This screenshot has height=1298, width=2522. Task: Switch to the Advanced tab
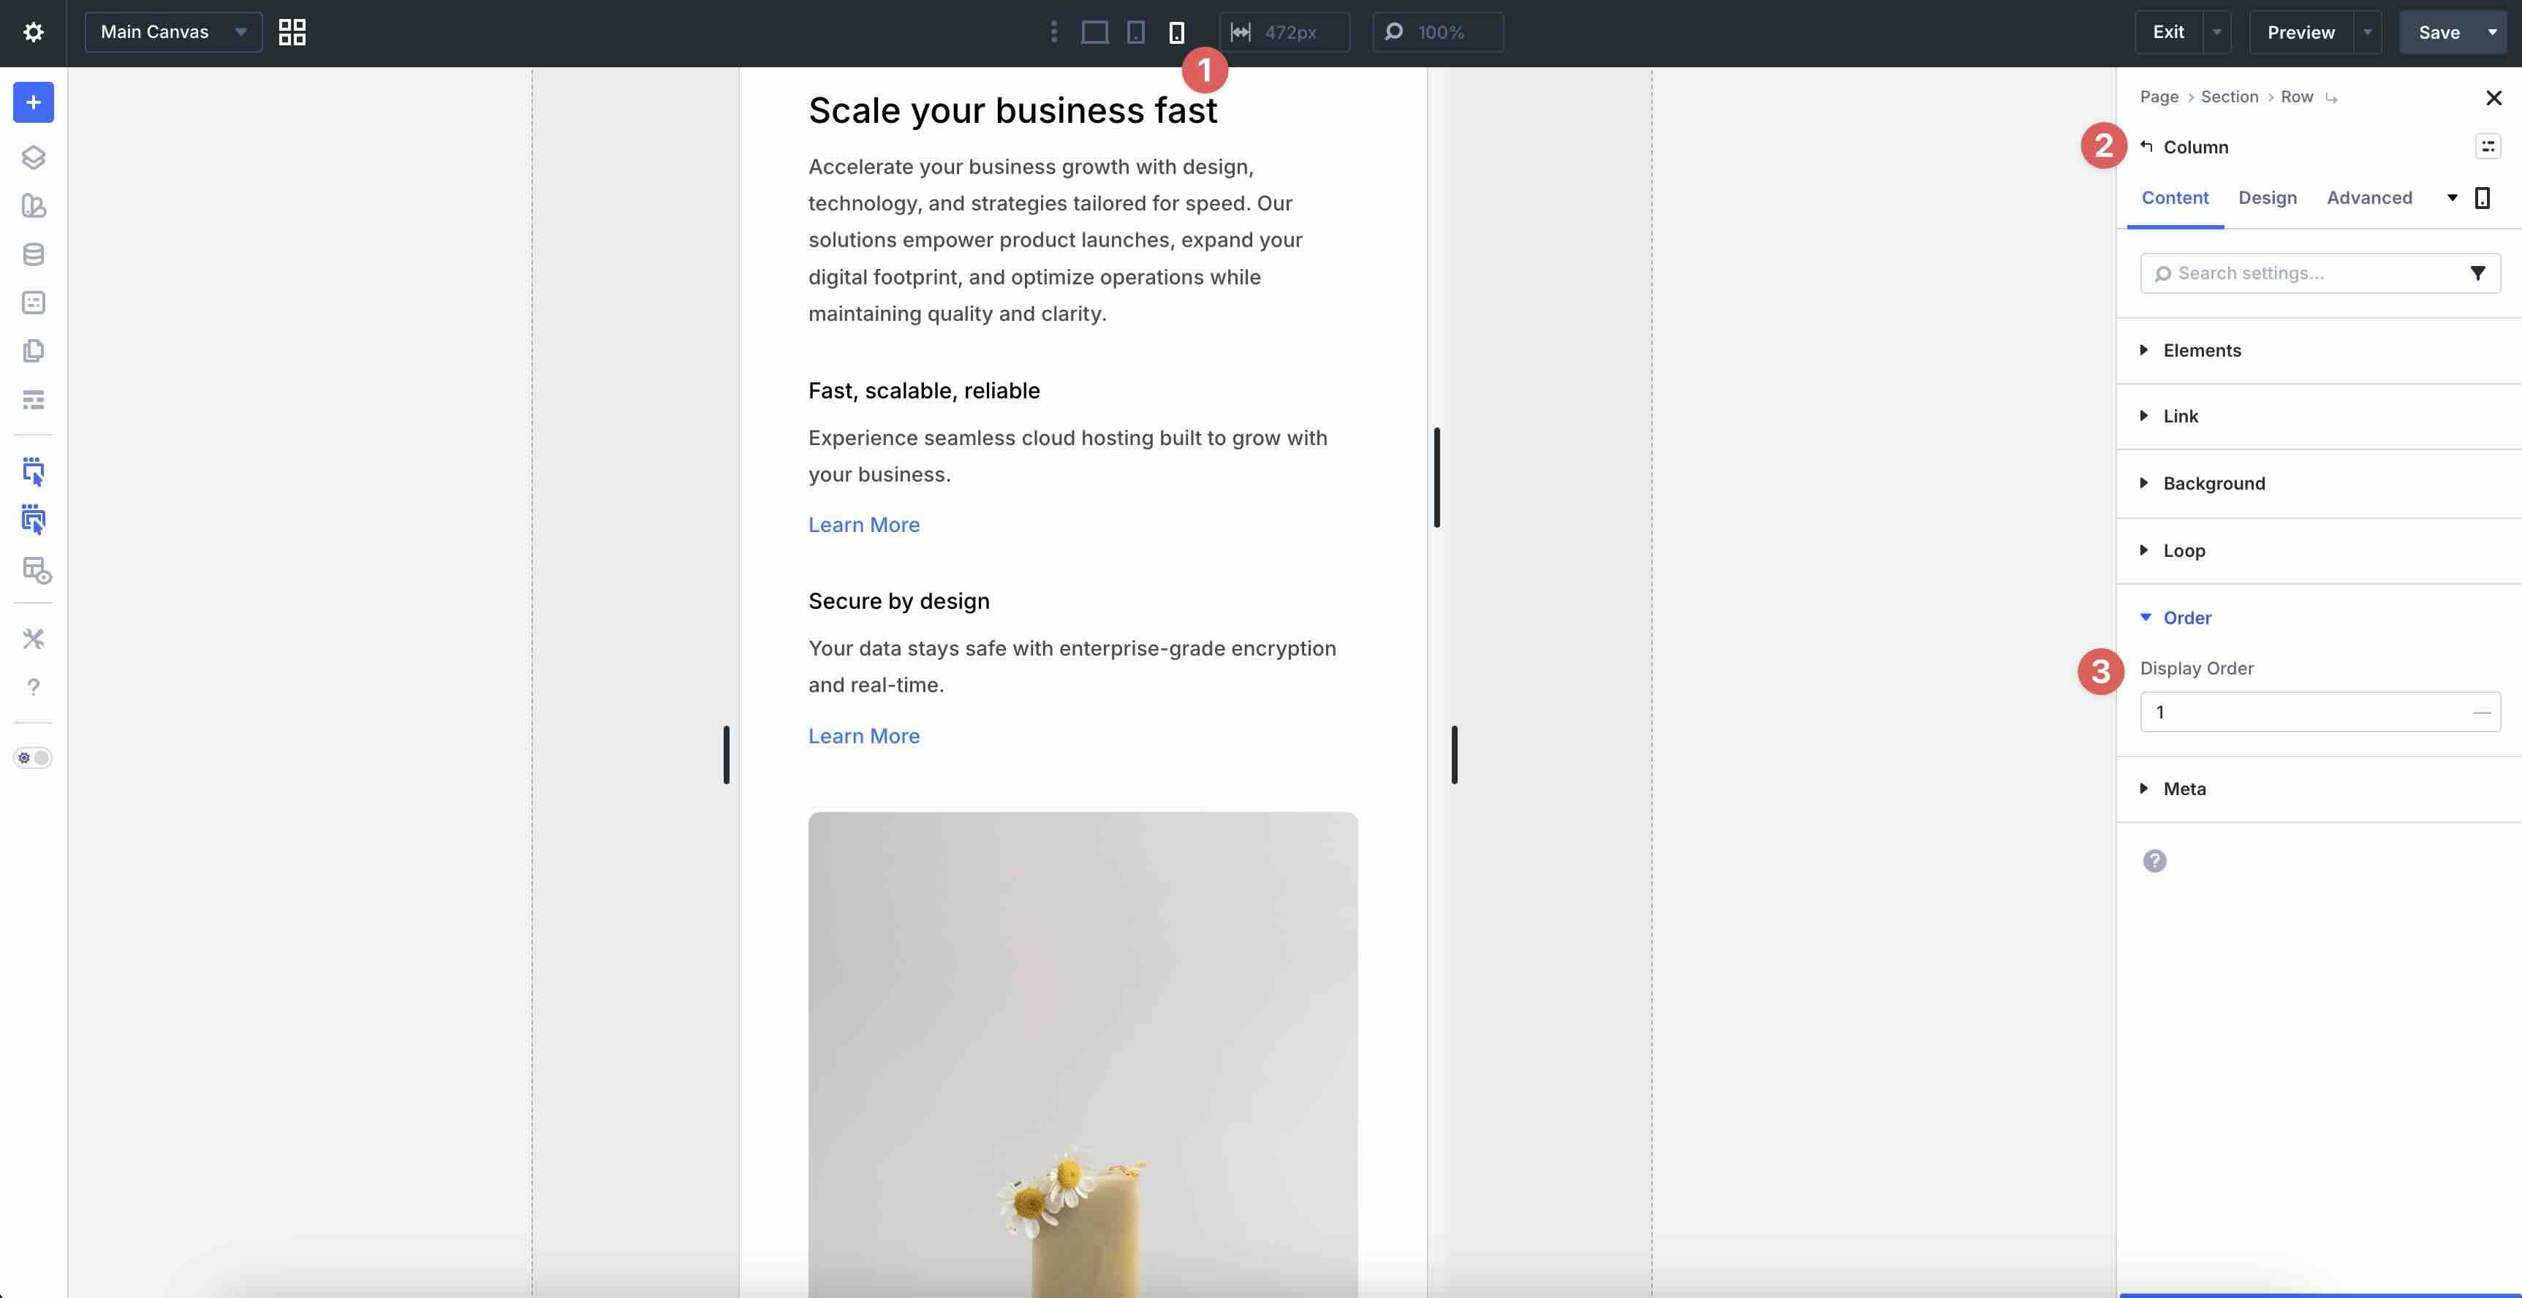point(2369,198)
